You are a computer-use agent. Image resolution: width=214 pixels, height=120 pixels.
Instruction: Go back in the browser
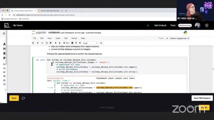click(2, 15)
